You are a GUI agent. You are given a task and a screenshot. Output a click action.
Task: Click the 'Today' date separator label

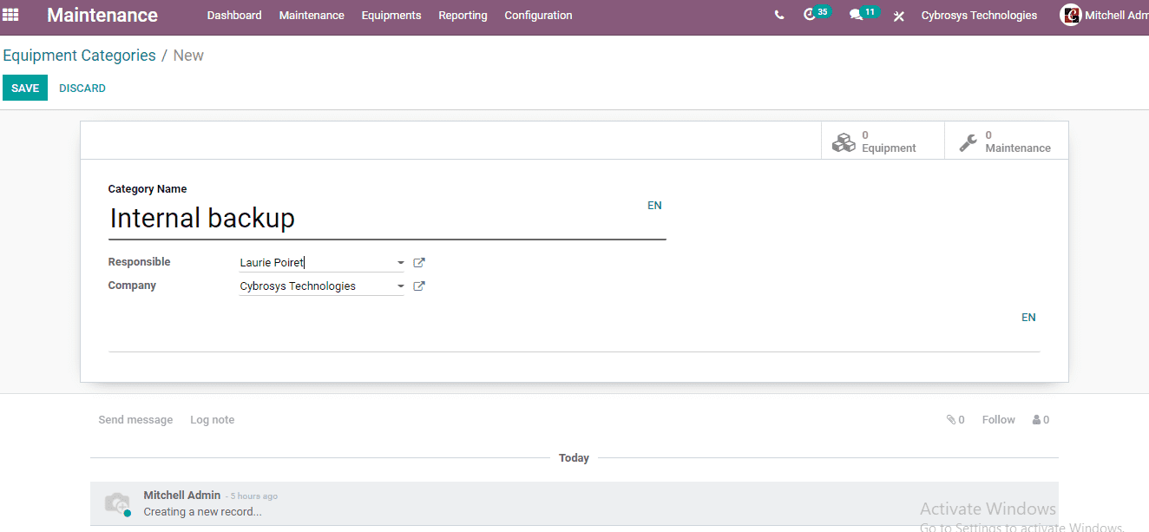coord(574,458)
